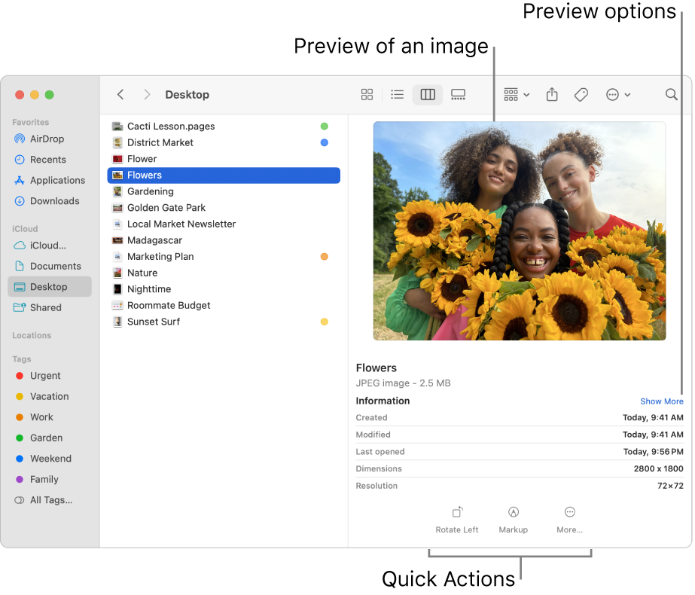Switch to icon view in toolbar
695x595 pixels.
tap(367, 95)
